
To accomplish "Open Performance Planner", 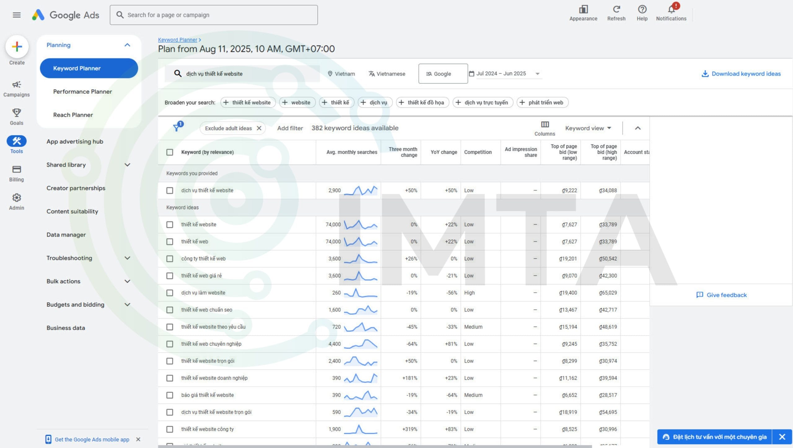I will [82, 91].
